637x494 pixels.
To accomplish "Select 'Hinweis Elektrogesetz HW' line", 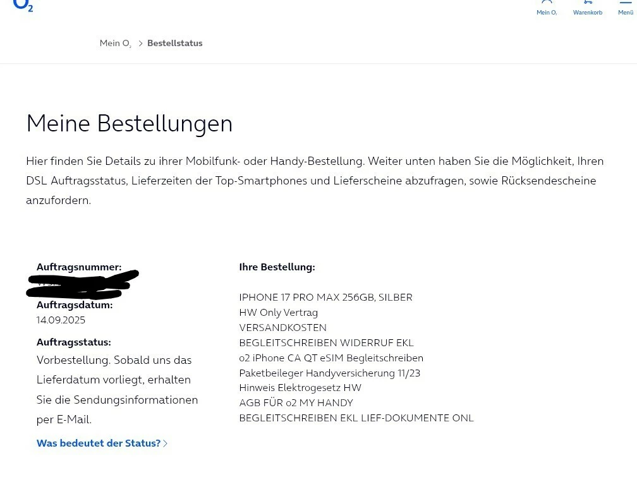I will click(300, 388).
